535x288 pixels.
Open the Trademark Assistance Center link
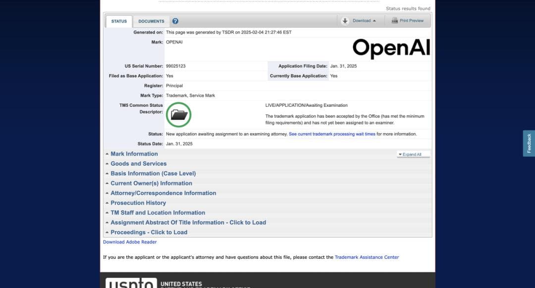tap(367, 257)
